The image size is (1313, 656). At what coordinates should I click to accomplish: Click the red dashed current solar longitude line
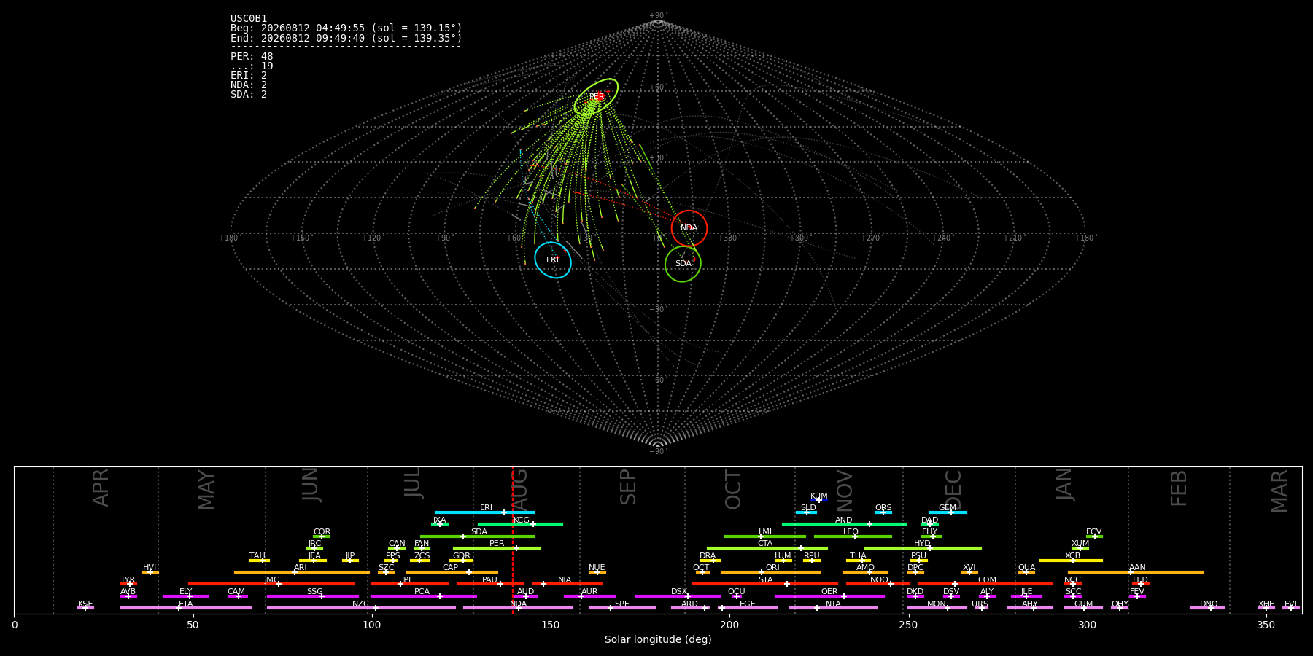(513, 540)
